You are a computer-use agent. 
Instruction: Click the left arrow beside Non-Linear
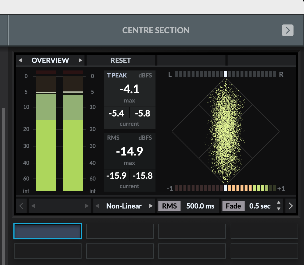pos(97,206)
